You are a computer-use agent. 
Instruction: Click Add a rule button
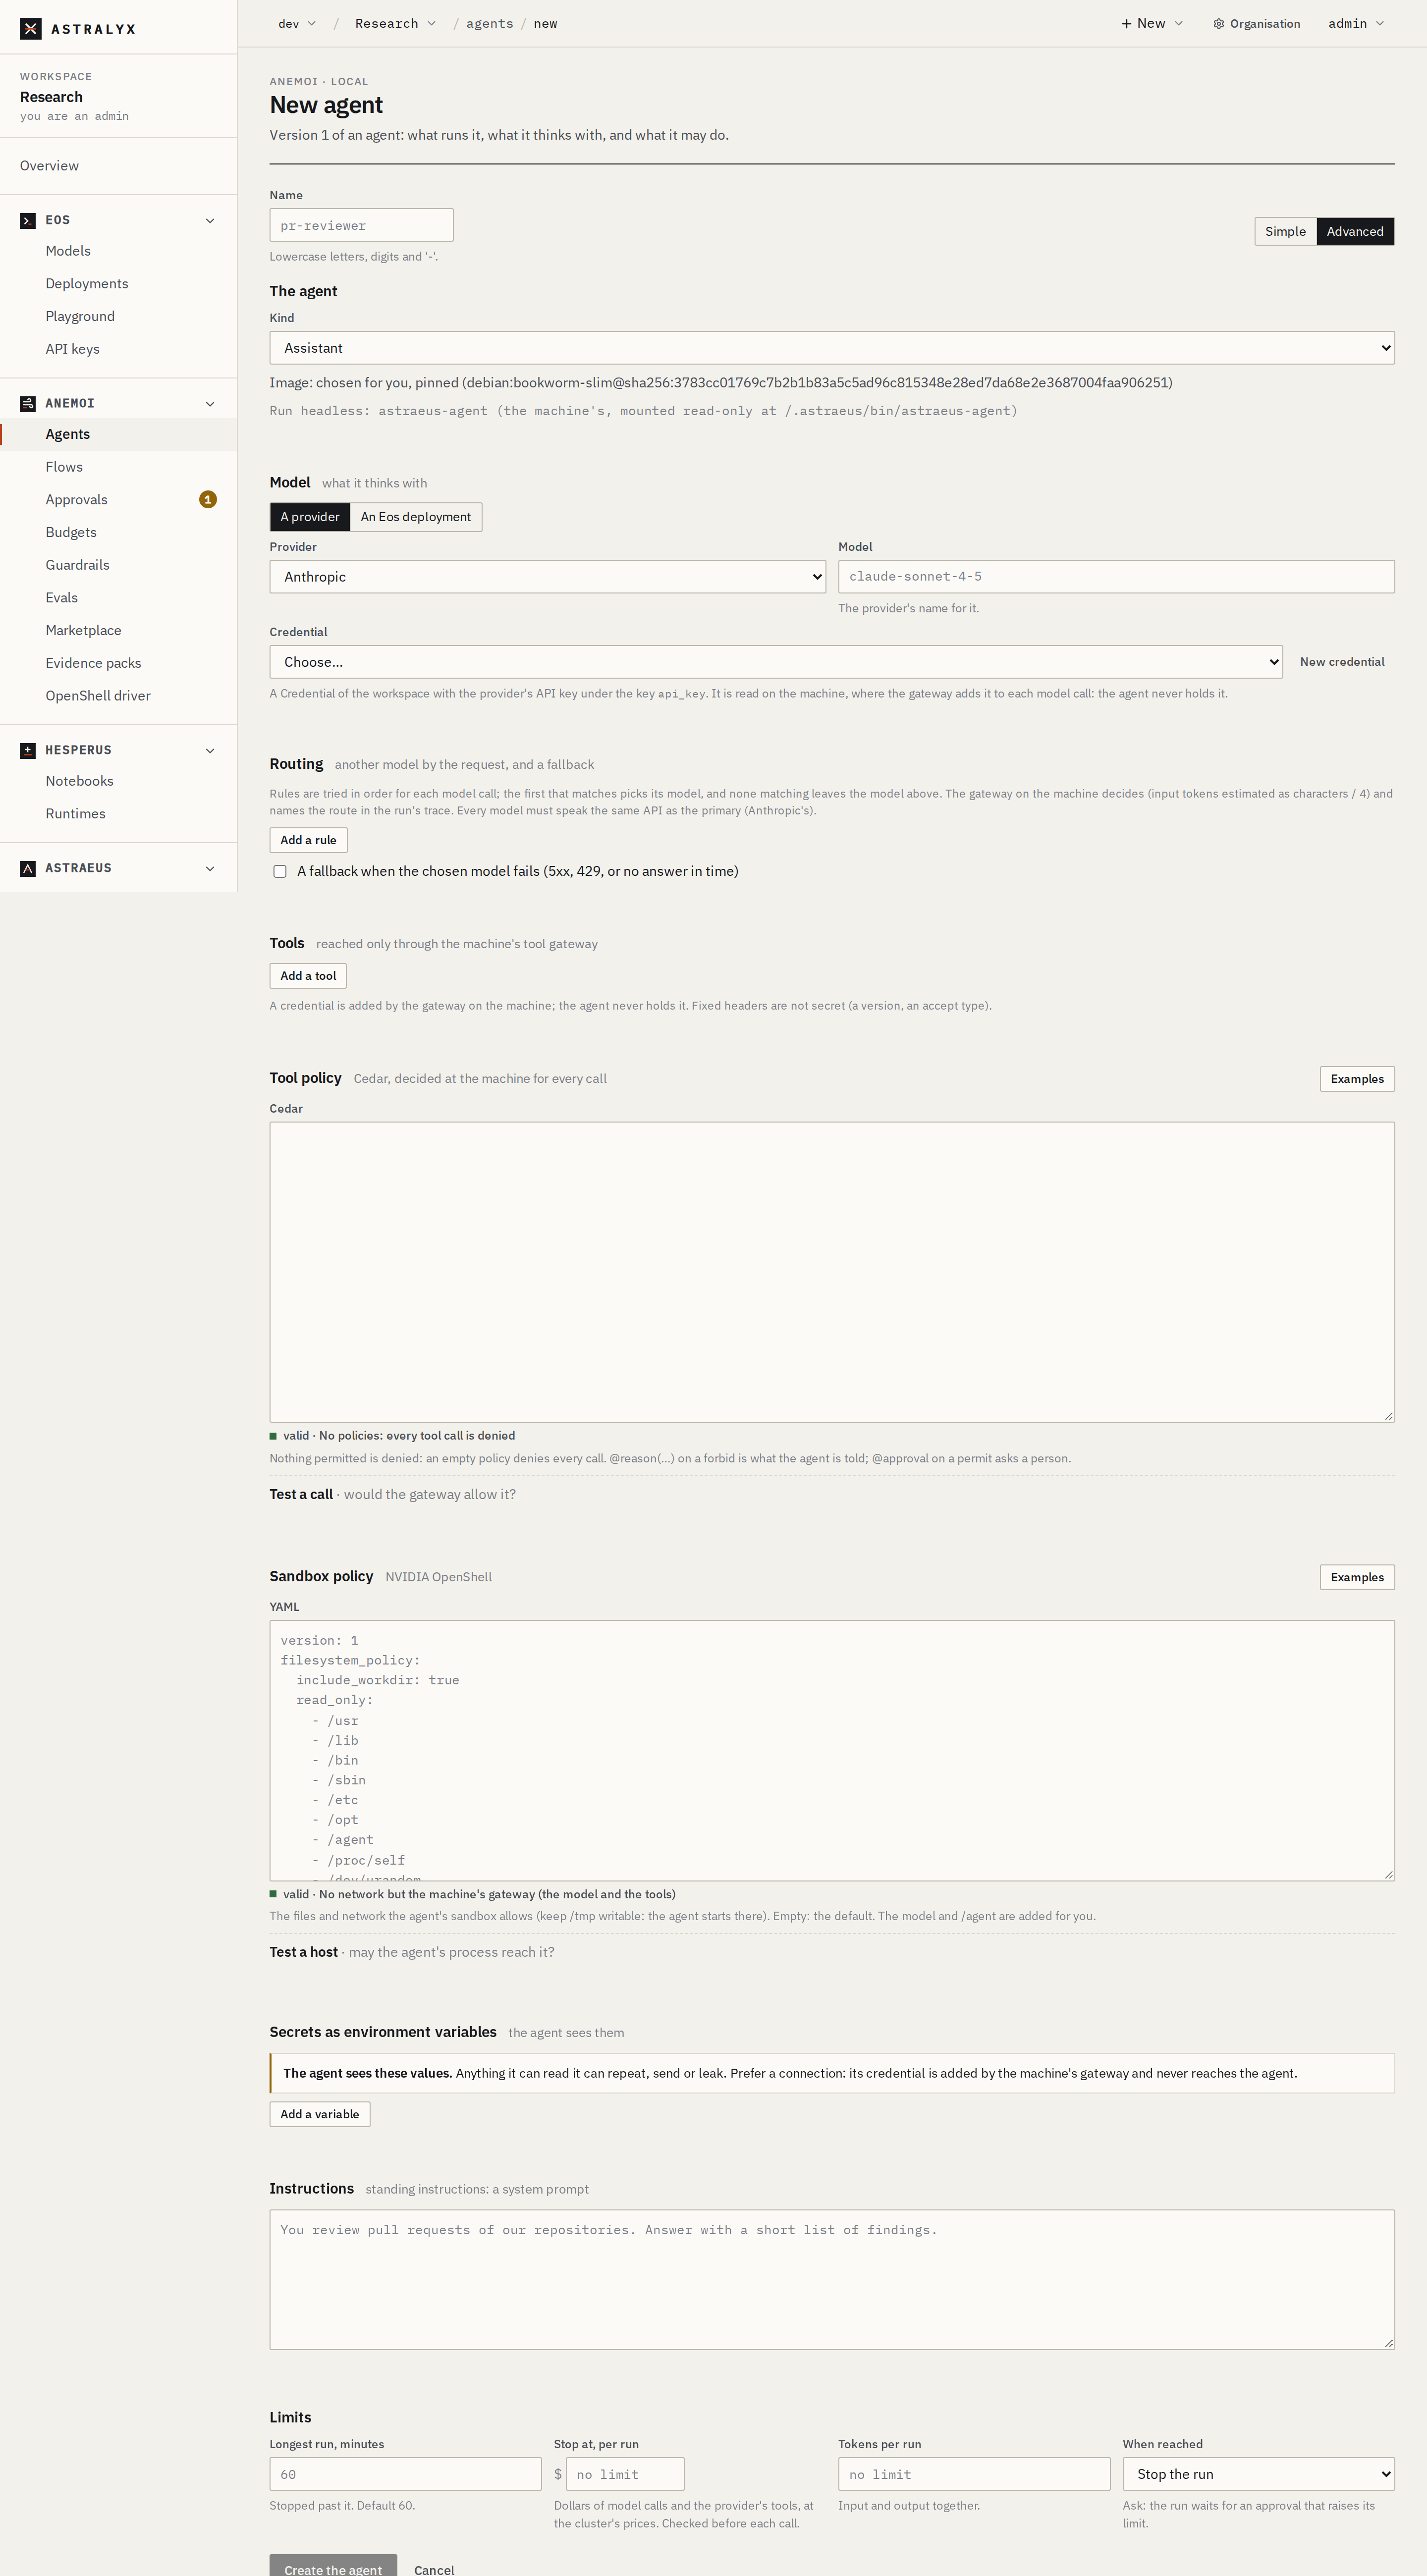(308, 840)
